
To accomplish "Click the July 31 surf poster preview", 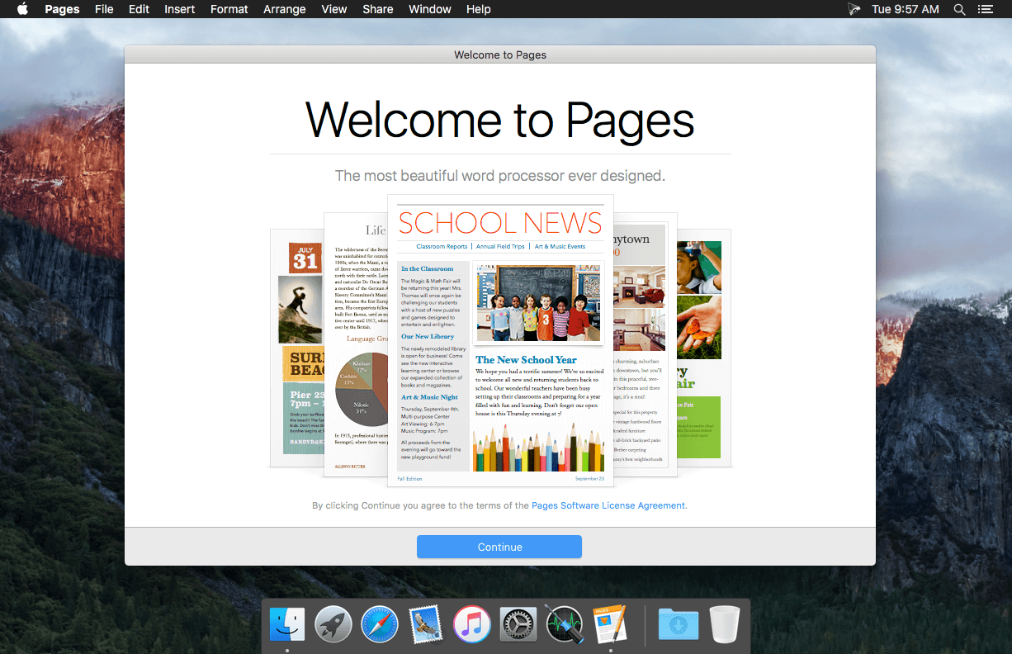I will (296, 348).
